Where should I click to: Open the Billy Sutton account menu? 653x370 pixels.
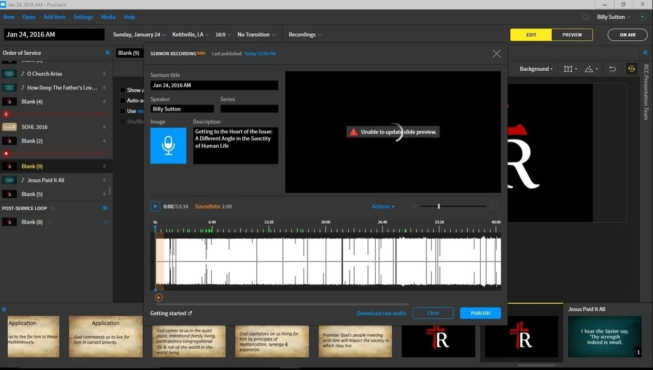(x=613, y=17)
